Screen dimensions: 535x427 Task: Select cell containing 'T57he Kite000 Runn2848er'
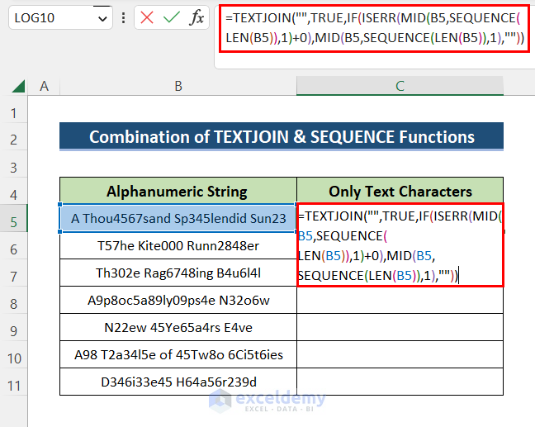pos(178,246)
